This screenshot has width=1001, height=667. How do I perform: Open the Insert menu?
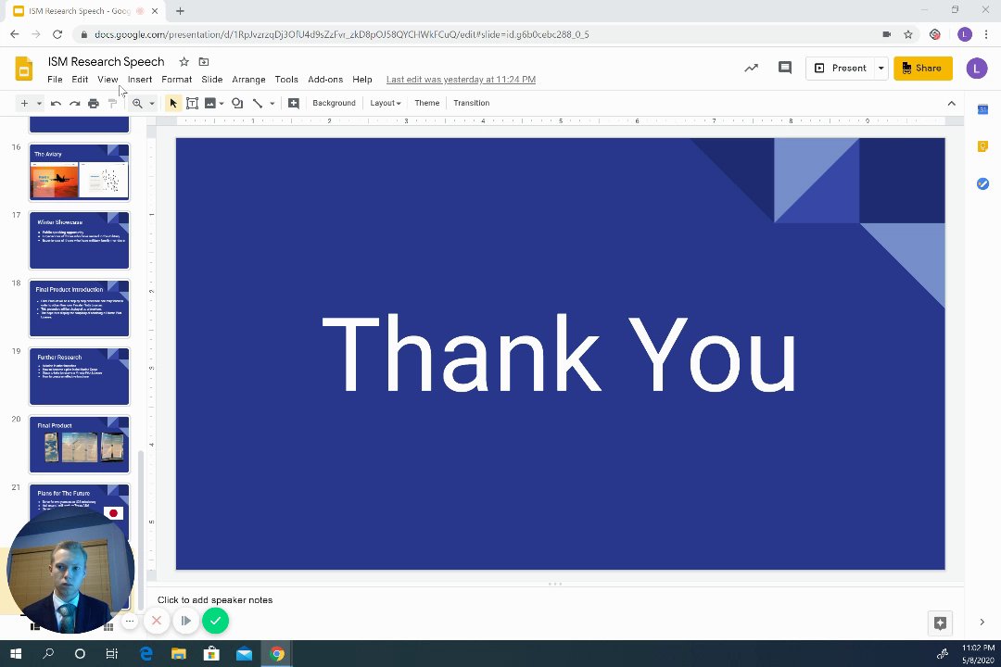(140, 80)
